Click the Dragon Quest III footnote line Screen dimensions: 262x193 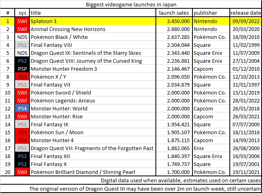145,189
